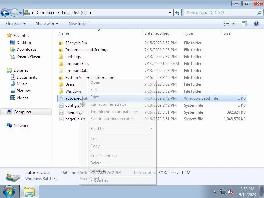Choose Edit from the context menu
Viewport: 264px width, 198px height.
tap(118, 90)
